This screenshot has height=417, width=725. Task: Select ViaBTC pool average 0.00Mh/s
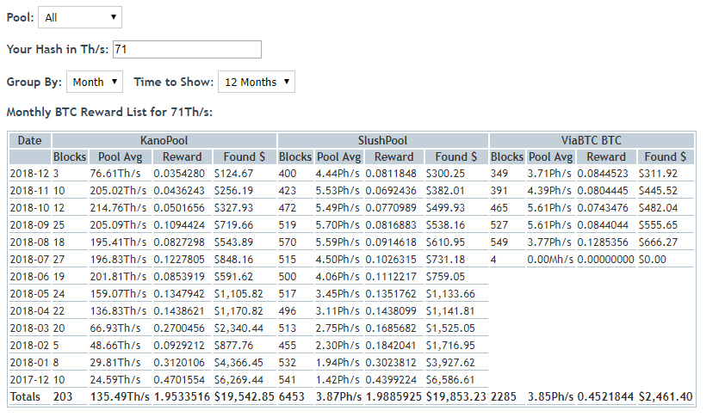click(x=550, y=260)
